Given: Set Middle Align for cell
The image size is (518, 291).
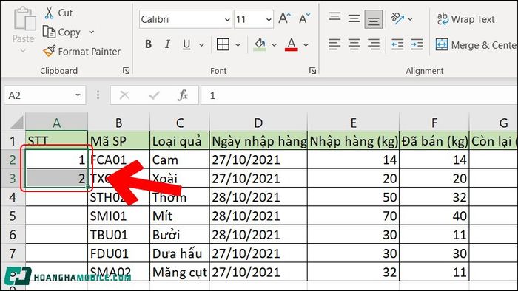Looking at the screenshot, I should [354, 18].
